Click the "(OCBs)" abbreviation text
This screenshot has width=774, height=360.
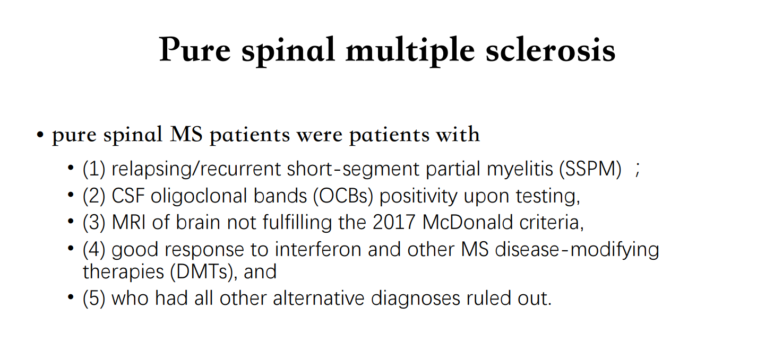(343, 196)
